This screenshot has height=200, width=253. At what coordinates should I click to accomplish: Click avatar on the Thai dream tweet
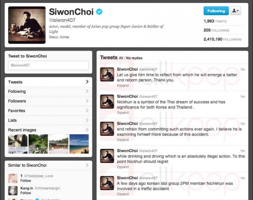[107, 102]
